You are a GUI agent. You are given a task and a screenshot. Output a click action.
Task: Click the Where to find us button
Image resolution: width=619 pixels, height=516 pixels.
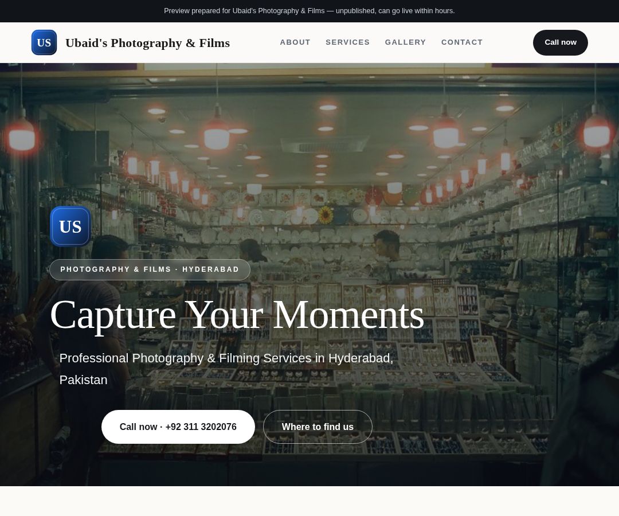point(318,427)
